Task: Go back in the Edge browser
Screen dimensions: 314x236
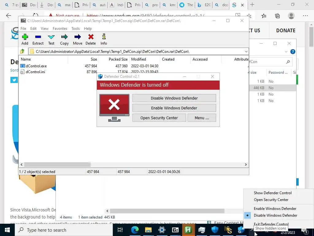Action: pyautogui.click(x=8, y=15)
